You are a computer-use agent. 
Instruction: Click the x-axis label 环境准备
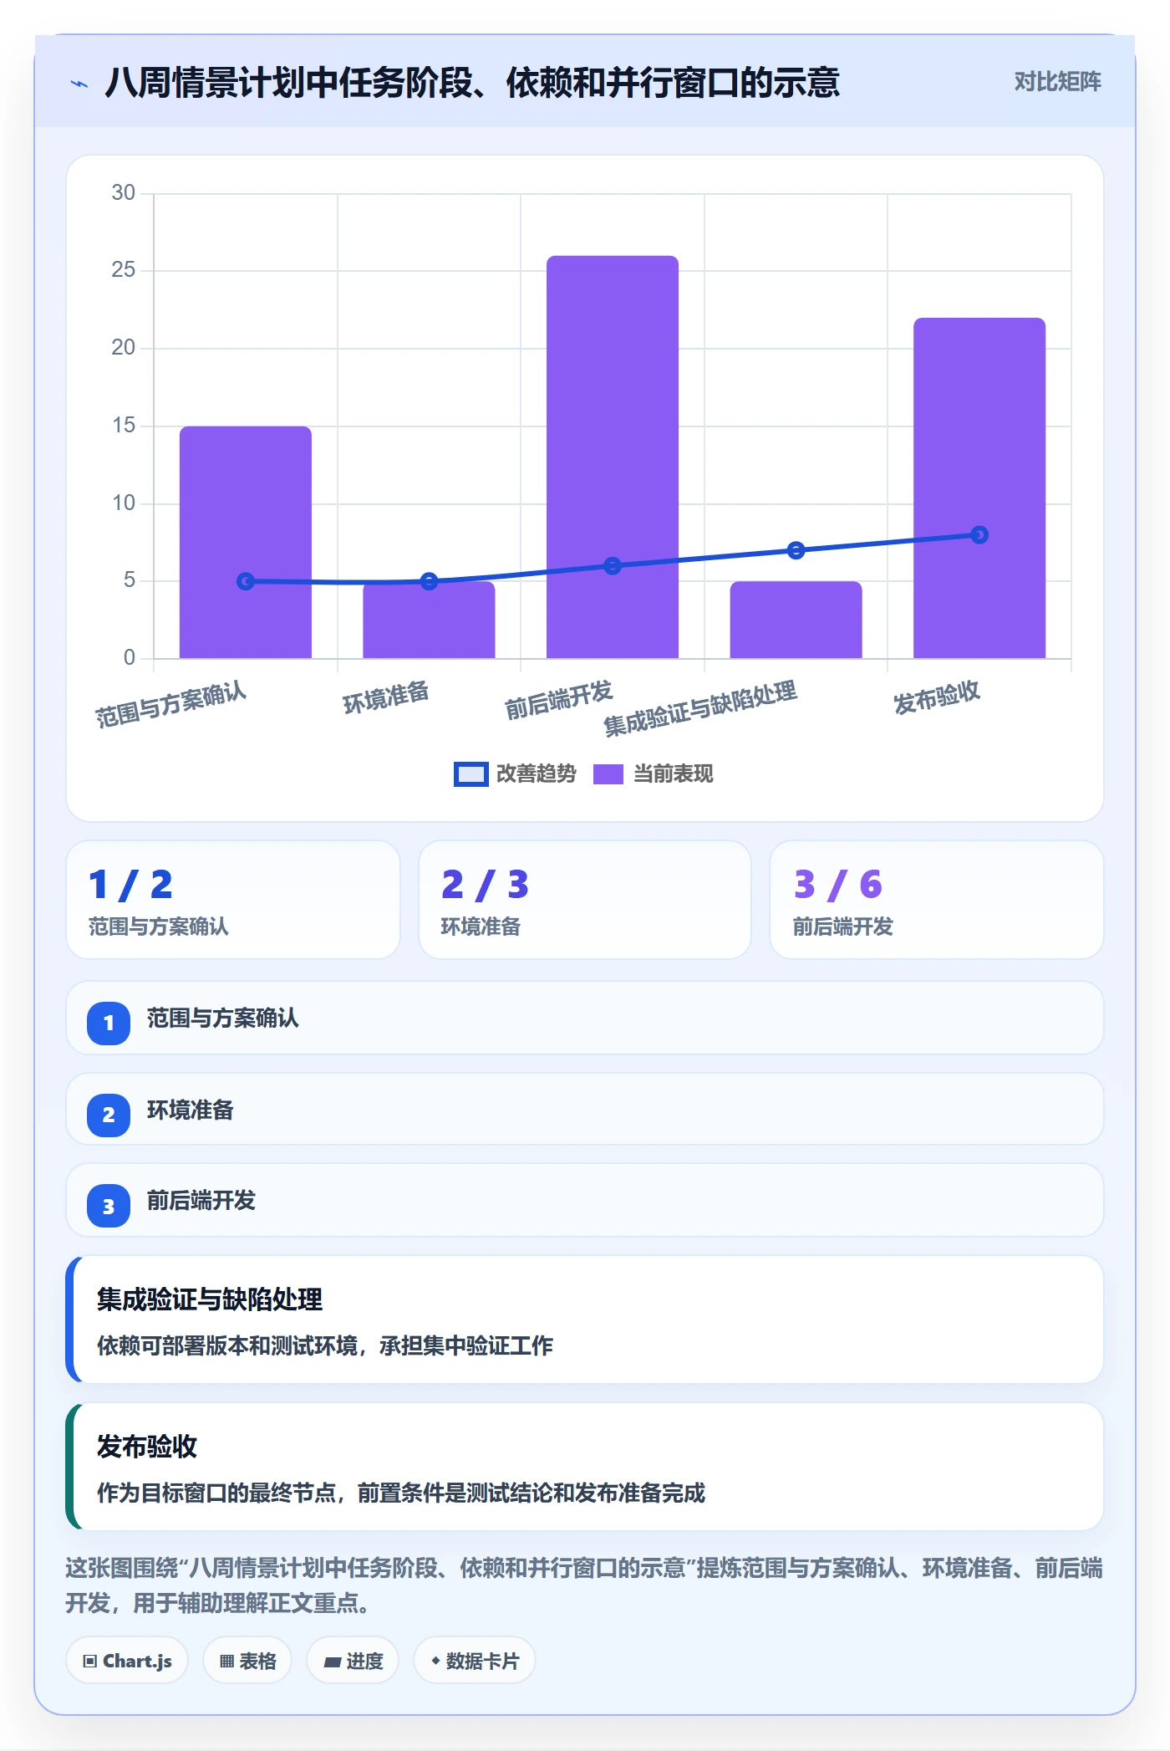coord(386,697)
